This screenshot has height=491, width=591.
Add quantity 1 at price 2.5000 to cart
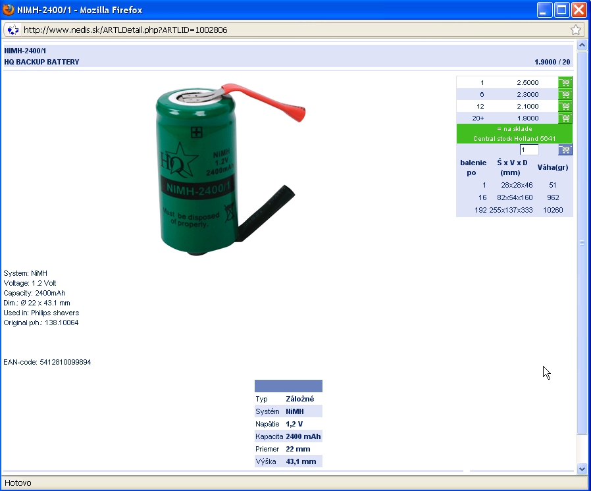(565, 82)
